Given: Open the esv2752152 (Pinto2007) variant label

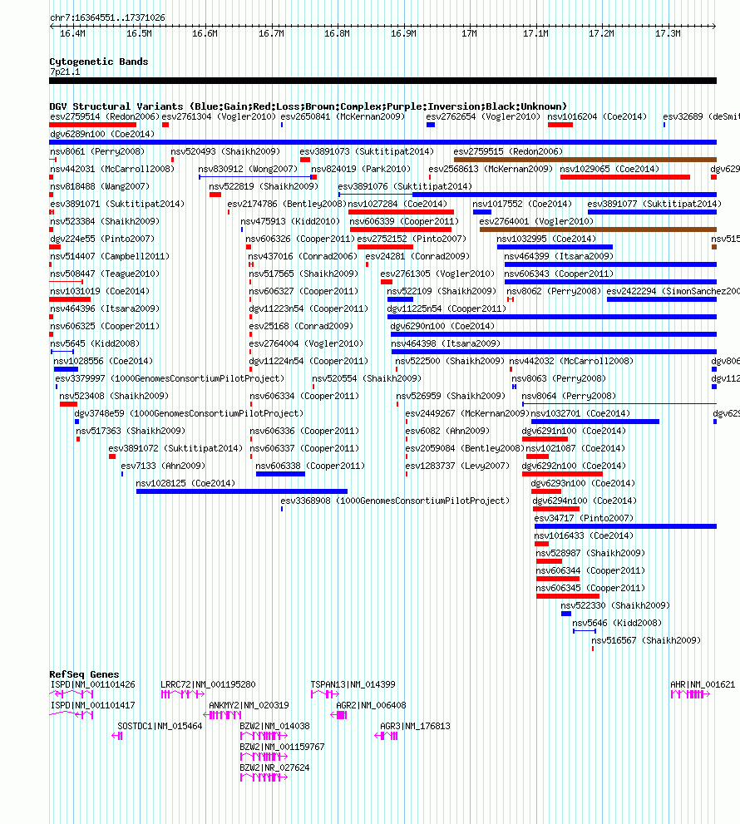Looking at the screenshot, I should pos(412,239).
